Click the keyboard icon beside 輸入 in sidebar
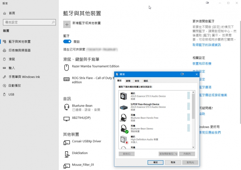This screenshot has width=241, height=170. (4, 68)
